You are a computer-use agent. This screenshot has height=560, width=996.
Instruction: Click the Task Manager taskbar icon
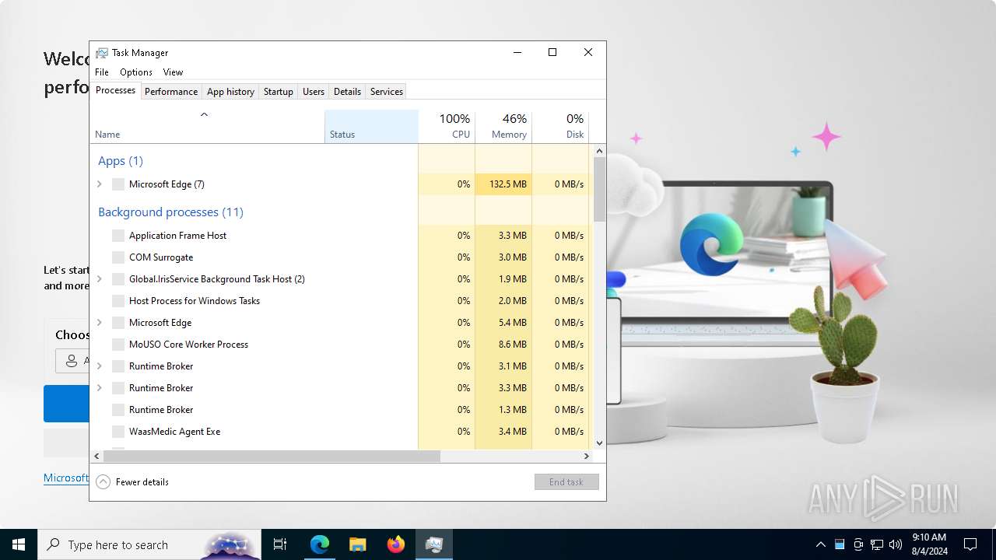click(x=434, y=544)
